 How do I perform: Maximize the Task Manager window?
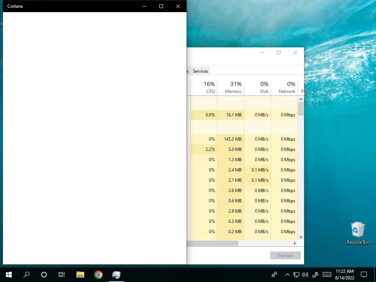pos(279,53)
